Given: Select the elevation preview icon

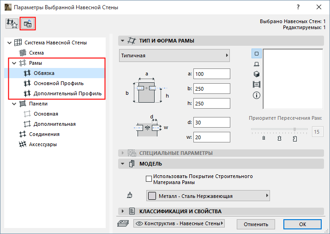Looking at the screenshot, I should click(257, 64).
